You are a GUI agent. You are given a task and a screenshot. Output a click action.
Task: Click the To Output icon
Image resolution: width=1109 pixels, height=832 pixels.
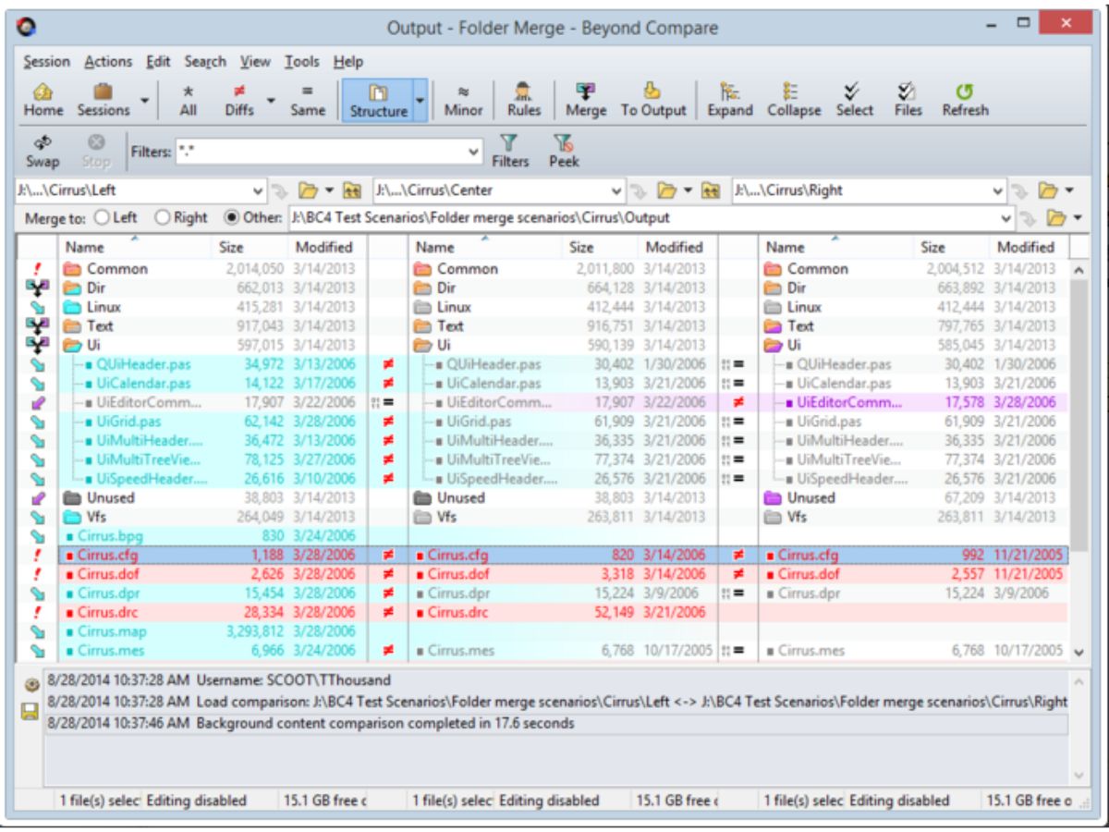[653, 100]
